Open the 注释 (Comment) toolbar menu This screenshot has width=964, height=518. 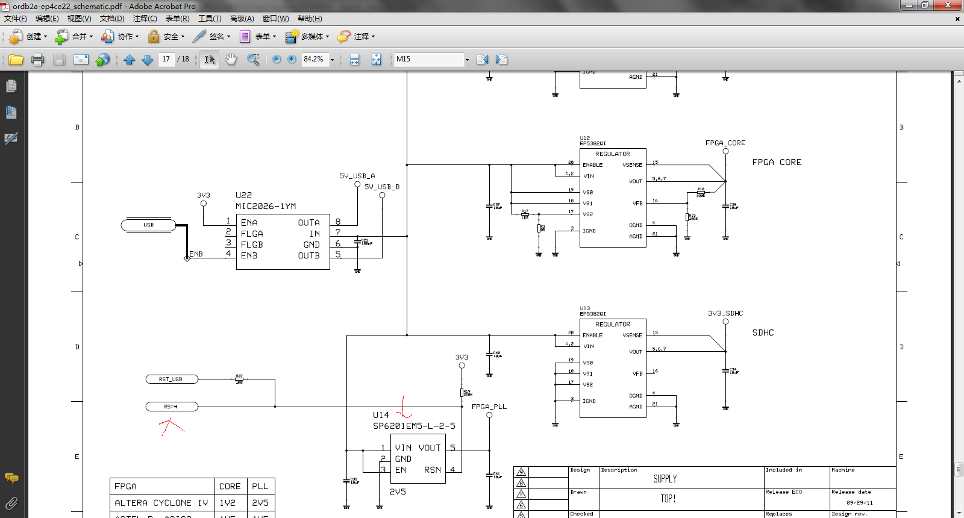pos(356,37)
